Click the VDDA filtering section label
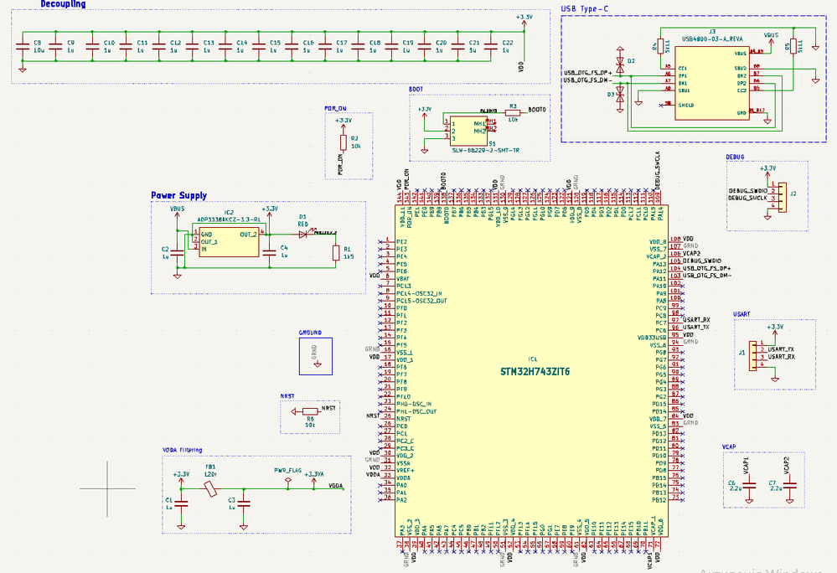This screenshot has height=573, width=837. (183, 451)
